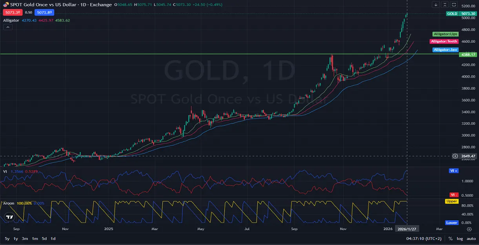Toggle percent scale mode
The image size is (479, 245).
450,239
